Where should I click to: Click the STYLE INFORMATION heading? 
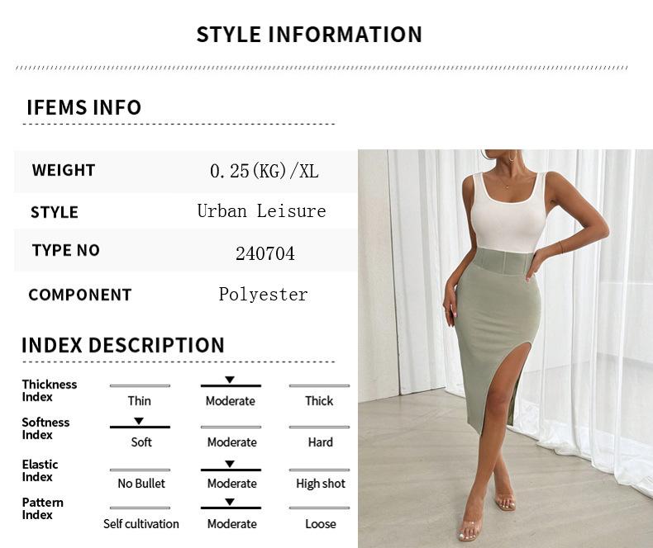(309, 34)
